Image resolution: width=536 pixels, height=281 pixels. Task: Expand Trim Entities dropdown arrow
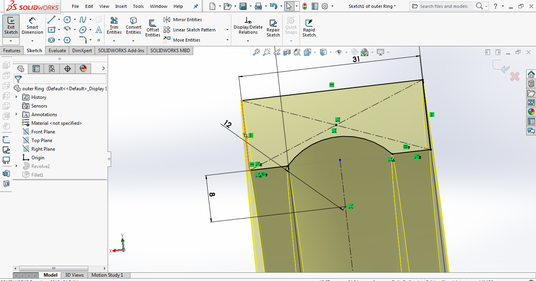coord(114,41)
